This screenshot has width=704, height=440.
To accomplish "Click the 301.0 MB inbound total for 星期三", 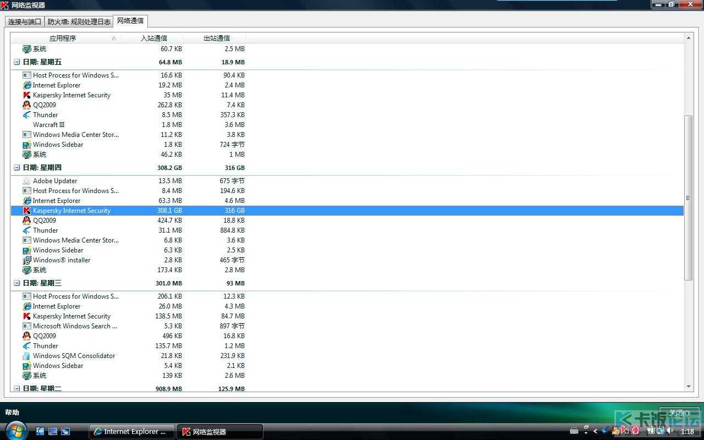I will pyautogui.click(x=169, y=283).
